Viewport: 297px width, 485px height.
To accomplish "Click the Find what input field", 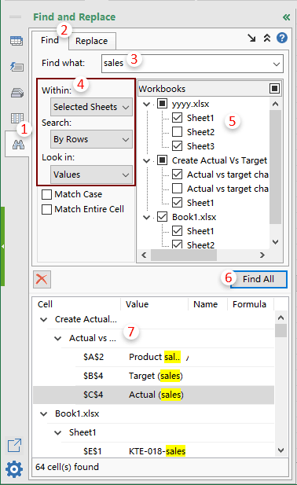I will (x=192, y=64).
